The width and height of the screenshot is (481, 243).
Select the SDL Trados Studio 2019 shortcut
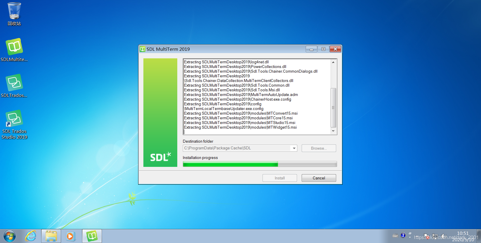pyautogui.click(x=14, y=125)
